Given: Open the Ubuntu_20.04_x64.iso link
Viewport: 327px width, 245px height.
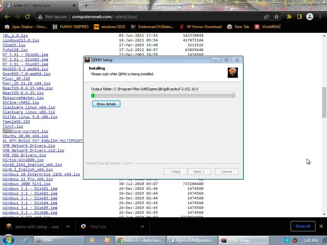Looking at the screenshot, I should [x=25, y=136].
